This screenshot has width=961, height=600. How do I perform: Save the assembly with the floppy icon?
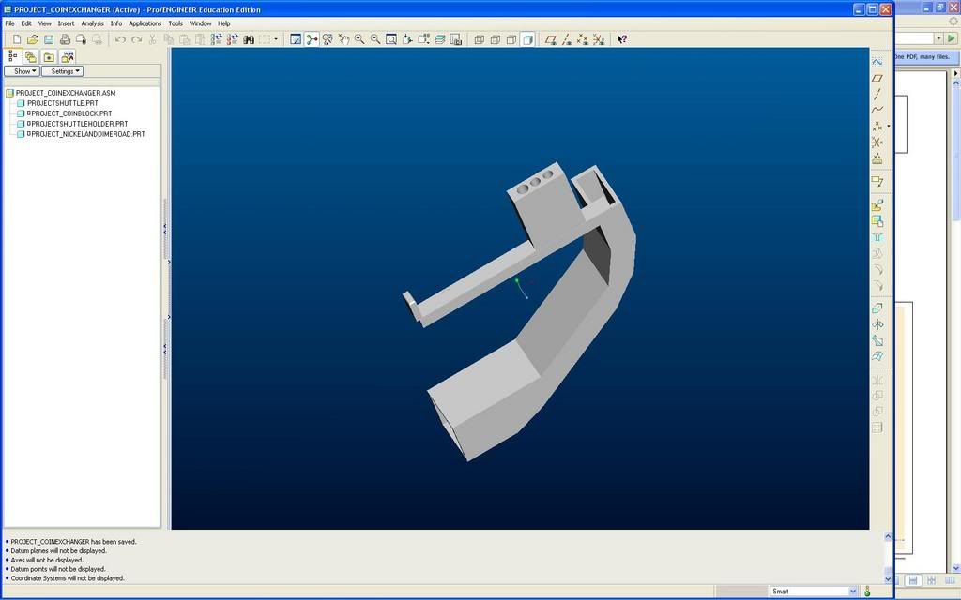pyautogui.click(x=49, y=39)
